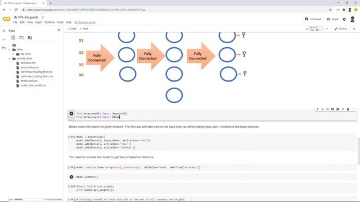Image resolution: width=360 pixels, height=202 pixels.
Task: Collapse the drive folder
Action: pyautogui.click(x=10, y=50)
